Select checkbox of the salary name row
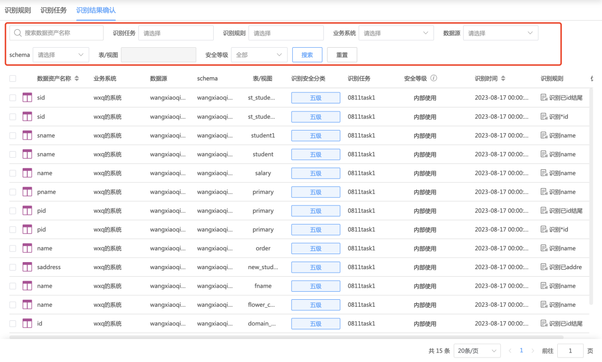The image size is (602, 362). [x=13, y=173]
